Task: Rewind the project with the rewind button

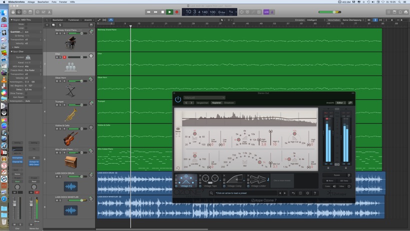Action: pyautogui.click(x=148, y=12)
